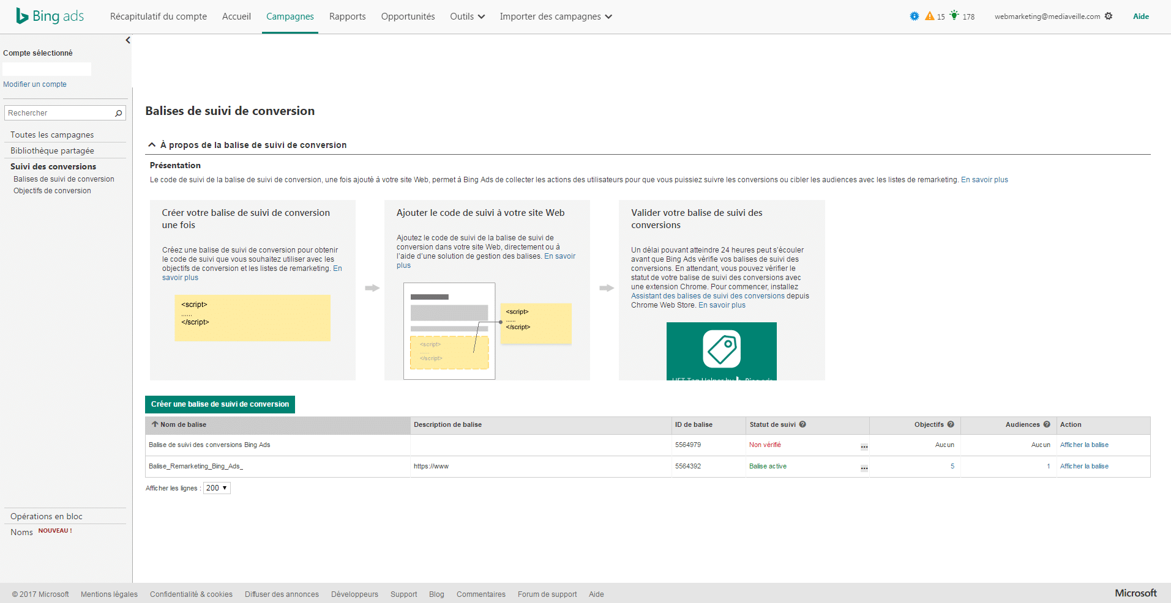
Task: Click Balise de suivi des conversions Bing Ads name
Action: pyautogui.click(x=209, y=445)
